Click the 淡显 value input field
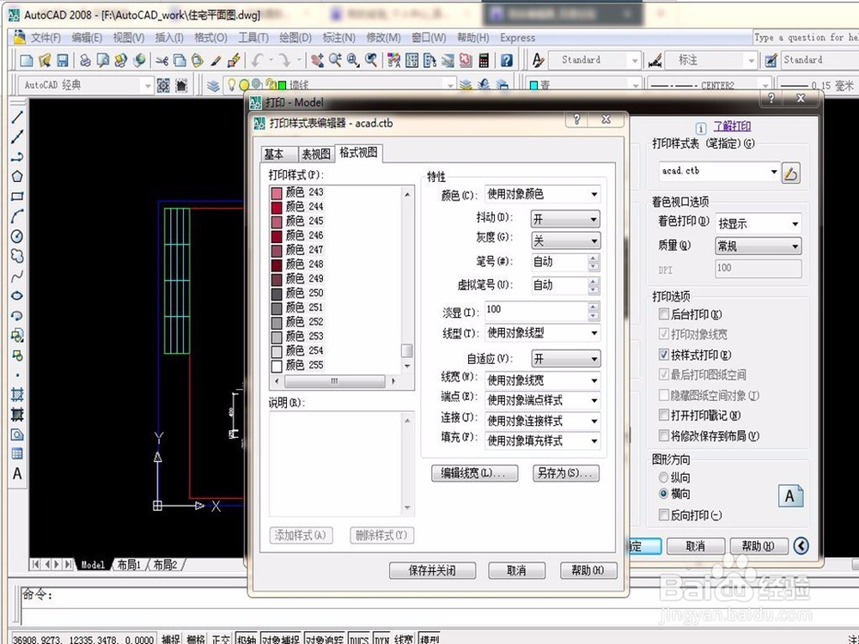The image size is (859, 644). coord(536,310)
